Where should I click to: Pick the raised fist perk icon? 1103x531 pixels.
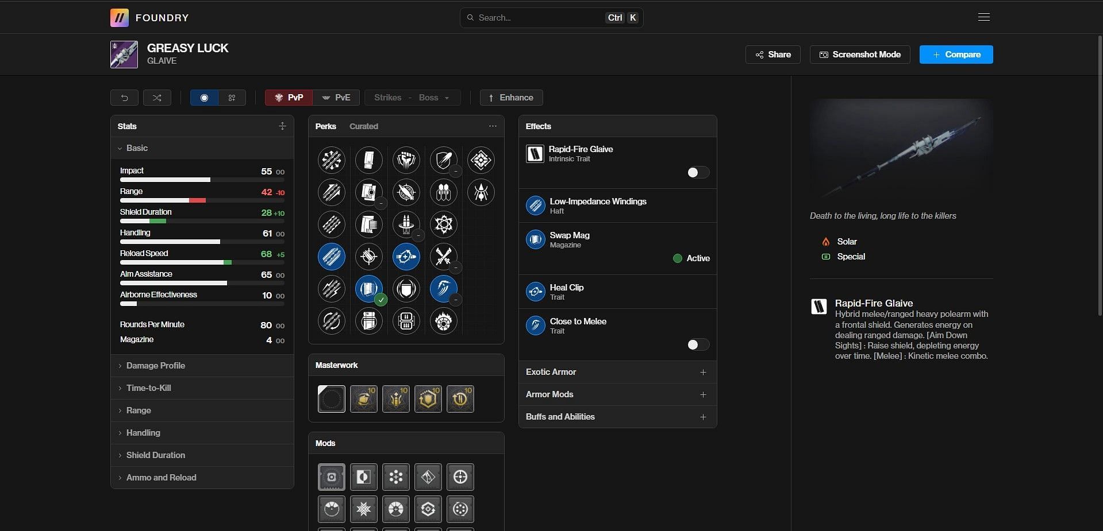coord(406,160)
